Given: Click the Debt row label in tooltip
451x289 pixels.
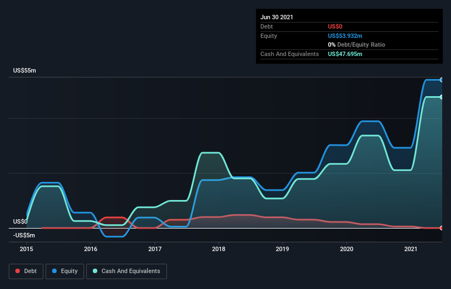Looking at the screenshot, I should [x=266, y=26].
